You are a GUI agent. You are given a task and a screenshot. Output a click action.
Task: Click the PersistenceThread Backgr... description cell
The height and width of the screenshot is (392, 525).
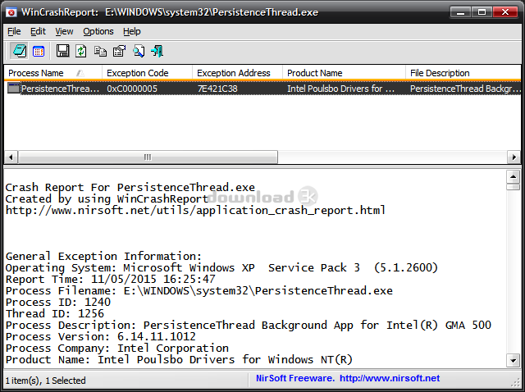[465, 89]
